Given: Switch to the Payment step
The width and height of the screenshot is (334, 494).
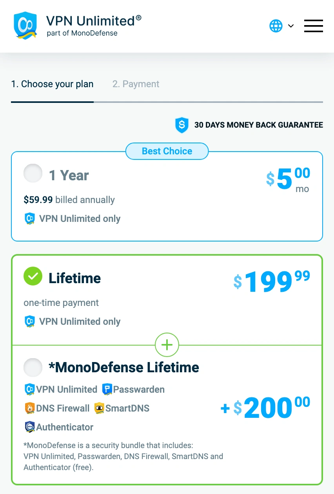Looking at the screenshot, I should point(136,84).
